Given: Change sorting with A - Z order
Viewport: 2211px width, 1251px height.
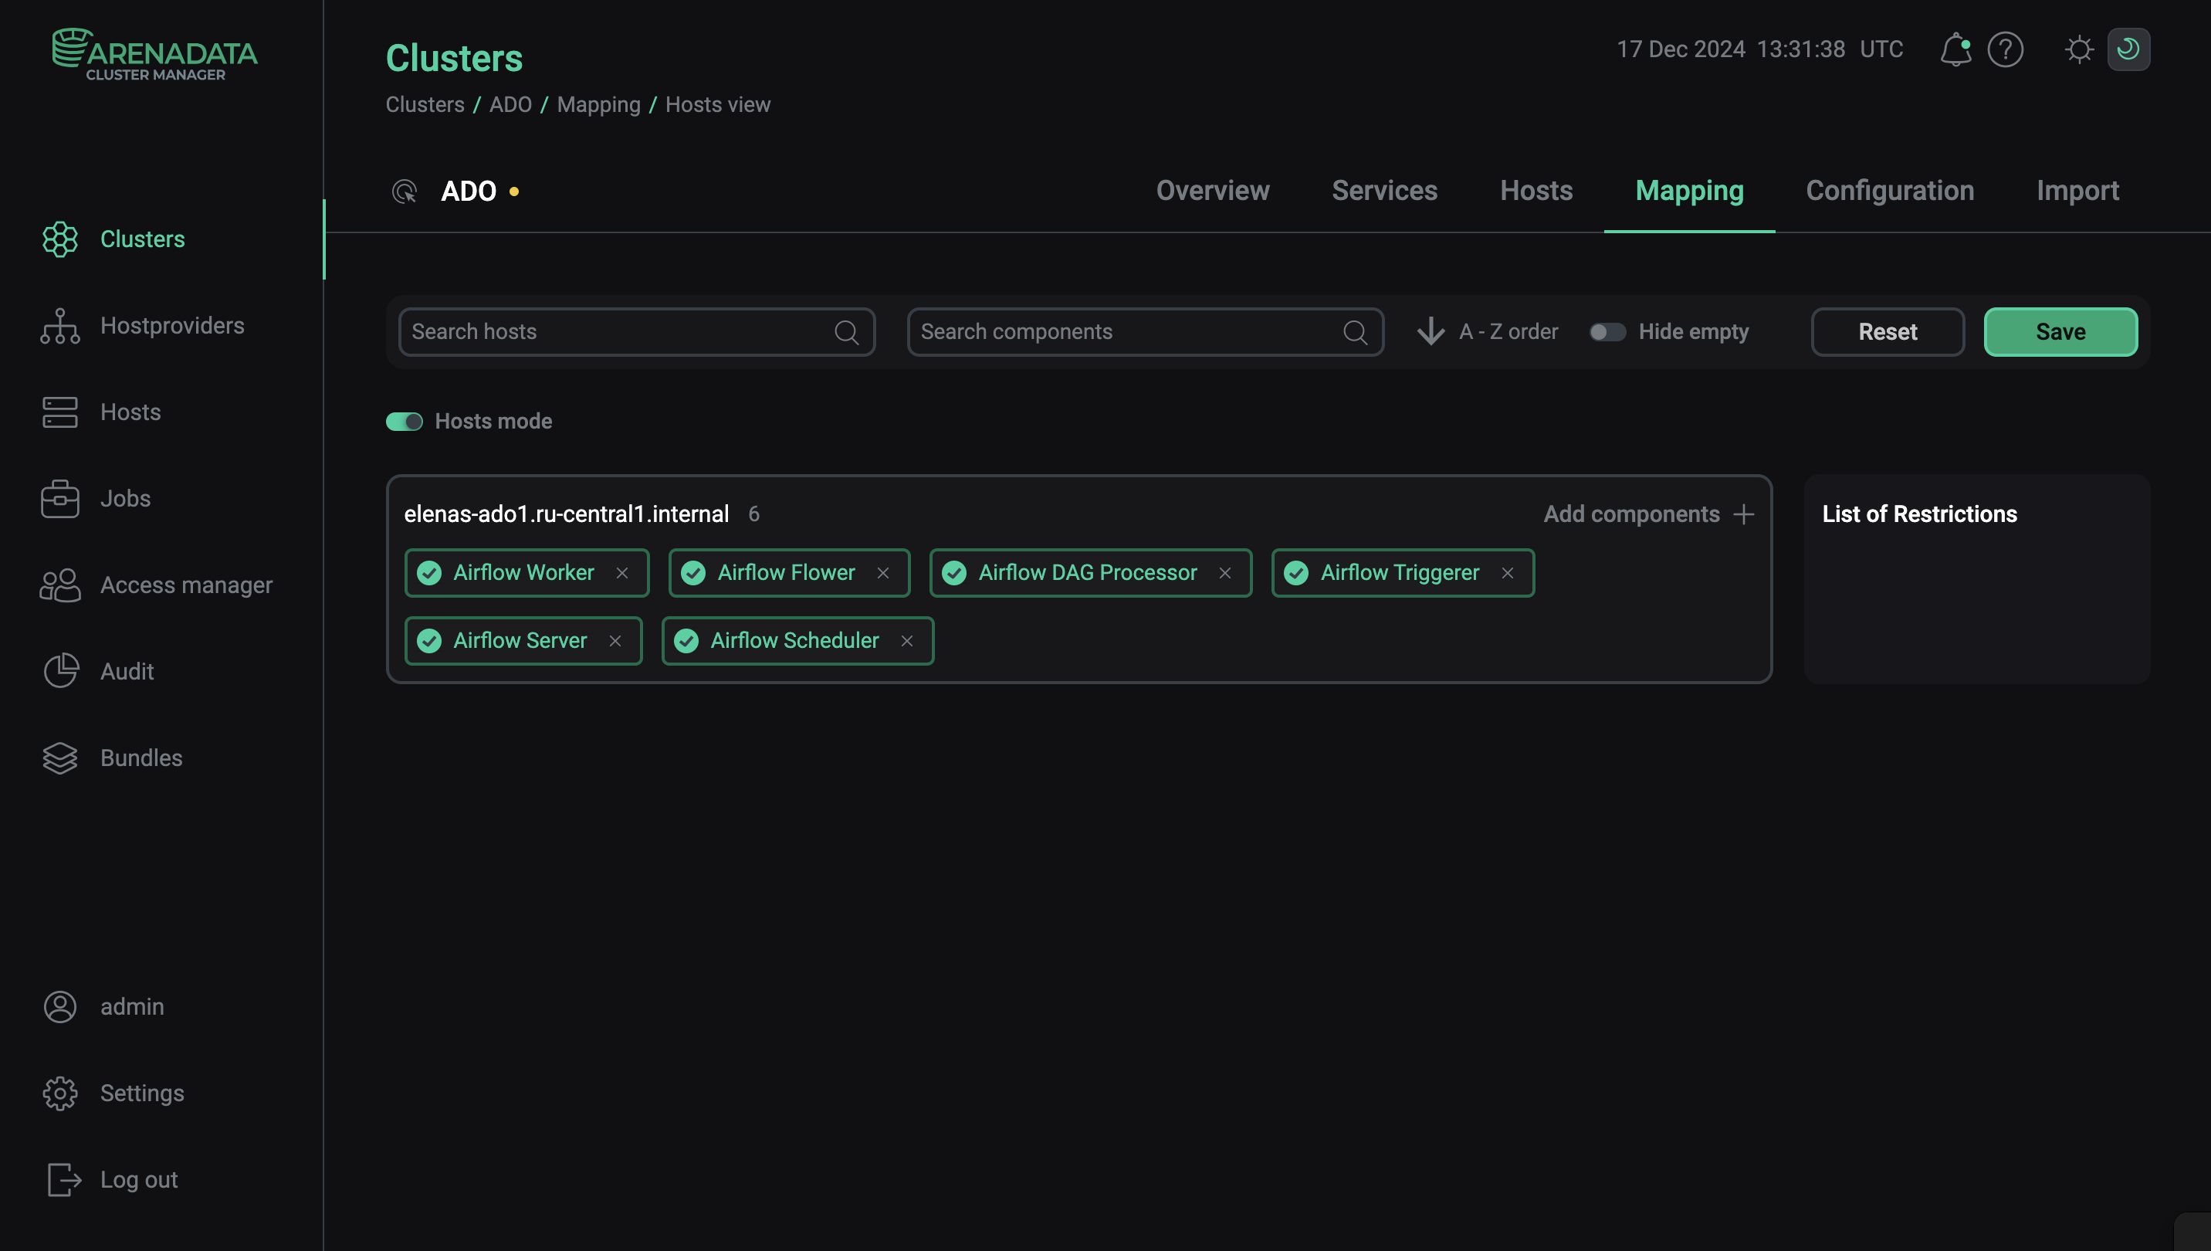Looking at the screenshot, I should pyautogui.click(x=1486, y=331).
